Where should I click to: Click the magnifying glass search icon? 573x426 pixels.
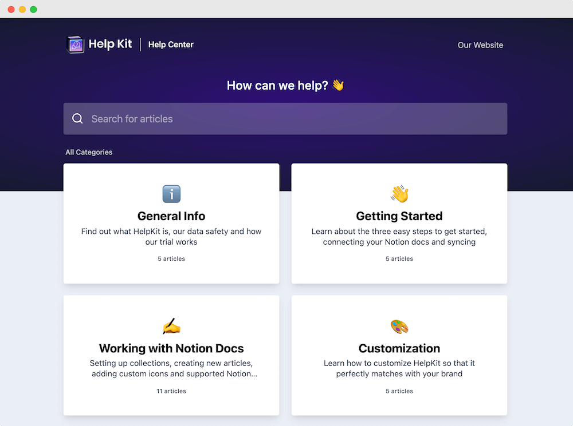click(77, 118)
